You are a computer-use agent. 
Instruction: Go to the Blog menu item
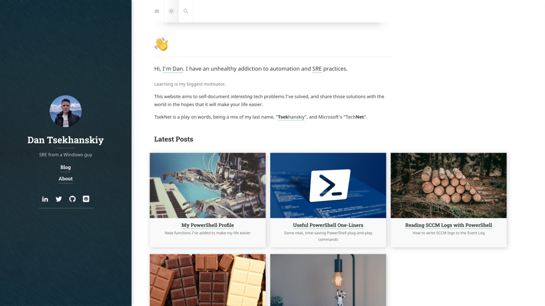point(66,167)
